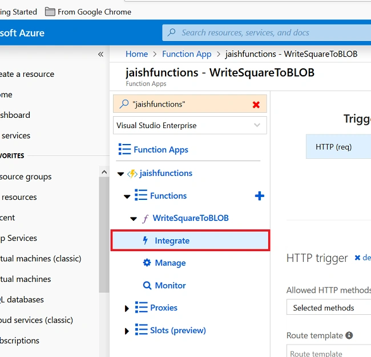This screenshot has height=357, width=371.
Task: Select Proxies in the tree
Action: click(163, 307)
